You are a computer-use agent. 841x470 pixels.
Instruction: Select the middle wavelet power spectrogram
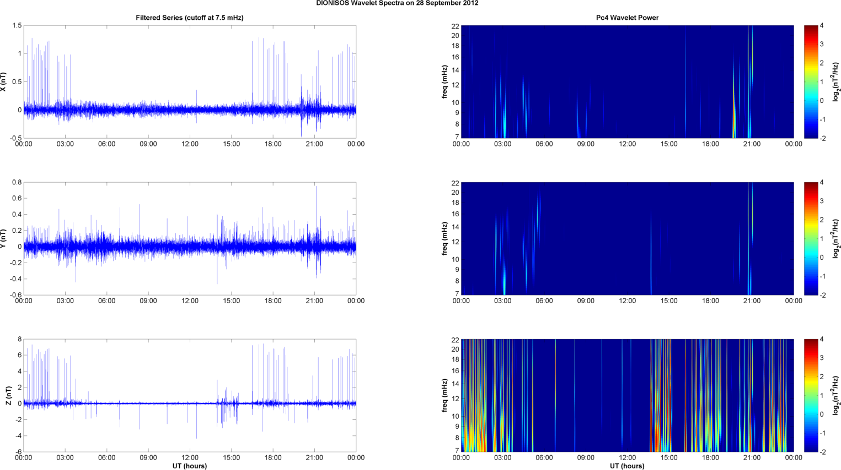pyautogui.click(x=627, y=238)
